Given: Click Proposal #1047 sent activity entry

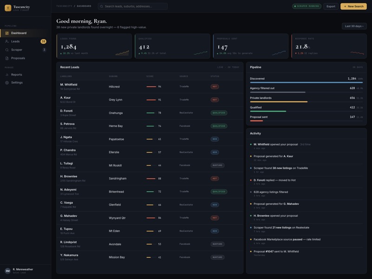Looking at the screenshot, I should (306, 253).
